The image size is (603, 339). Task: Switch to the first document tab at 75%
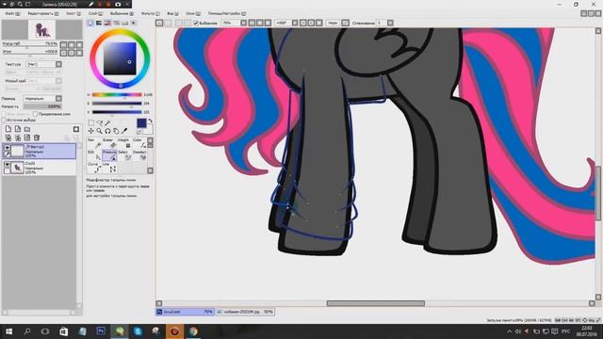tap(185, 312)
